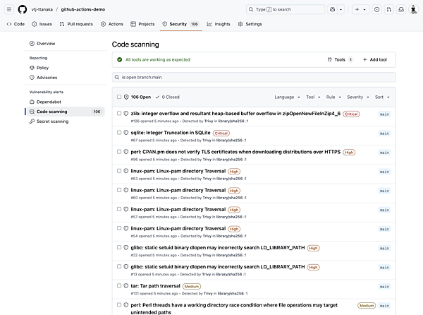Image resolution: width=423 pixels, height=315 pixels.
Task: Click the pull requests icon in header
Action: click(x=389, y=9)
